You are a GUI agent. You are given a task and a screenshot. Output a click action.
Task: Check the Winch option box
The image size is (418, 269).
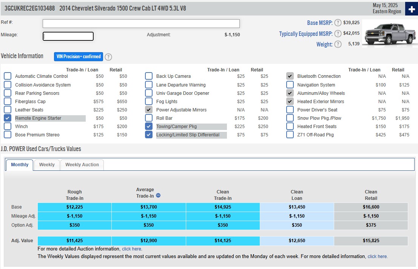[8, 126]
